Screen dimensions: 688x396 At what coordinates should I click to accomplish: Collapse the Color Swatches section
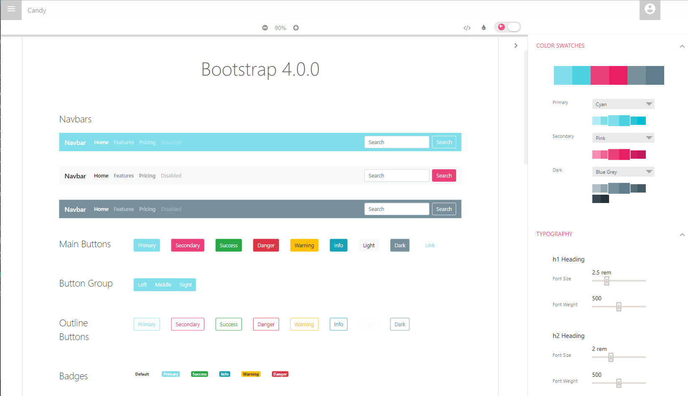point(682,46)
